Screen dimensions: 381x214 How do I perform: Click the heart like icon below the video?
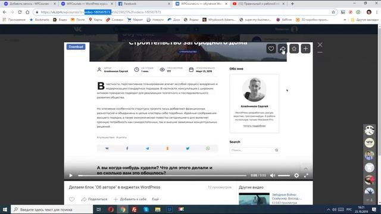[71, 199]
